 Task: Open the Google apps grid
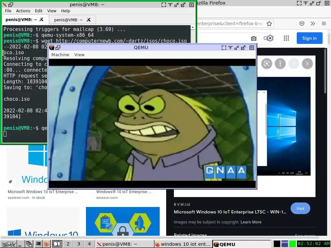pyautogui.click(x=286, y=38)
